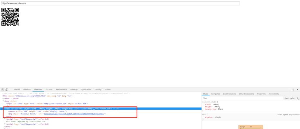Click the ellipsis beside the selected div row
Screen dimensions: 300x129
click(x=1, y=109)
